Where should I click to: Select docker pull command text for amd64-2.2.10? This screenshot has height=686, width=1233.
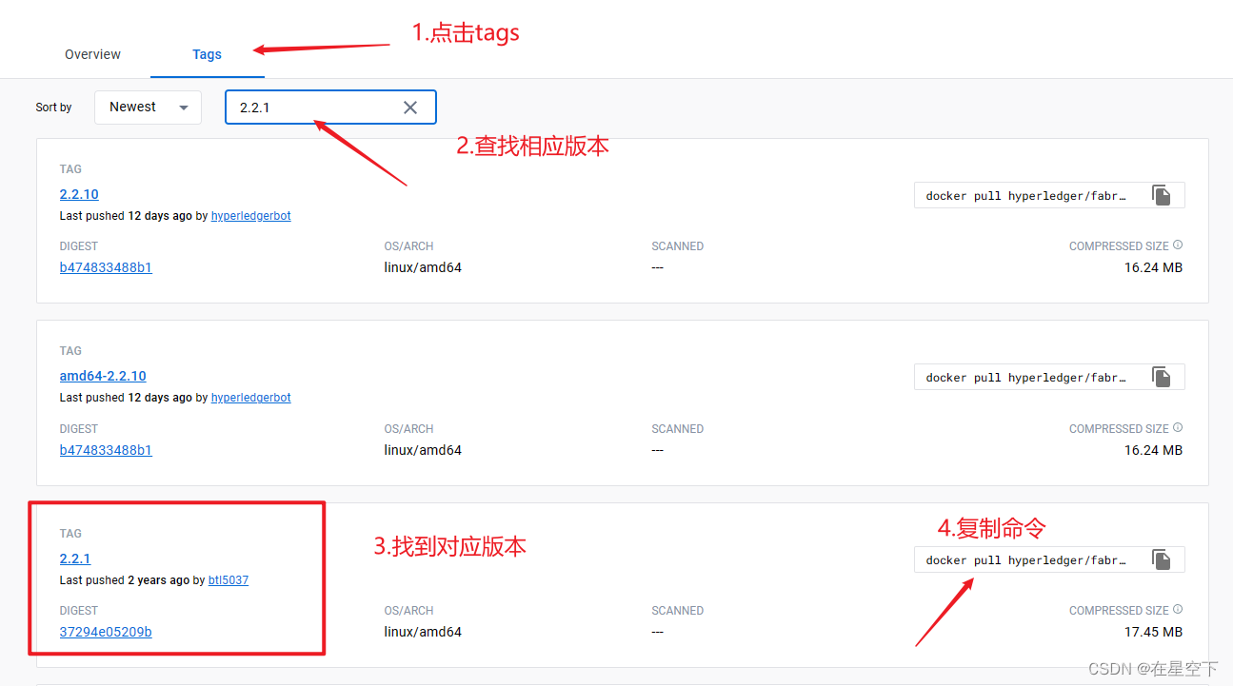tap(1026, 378)
